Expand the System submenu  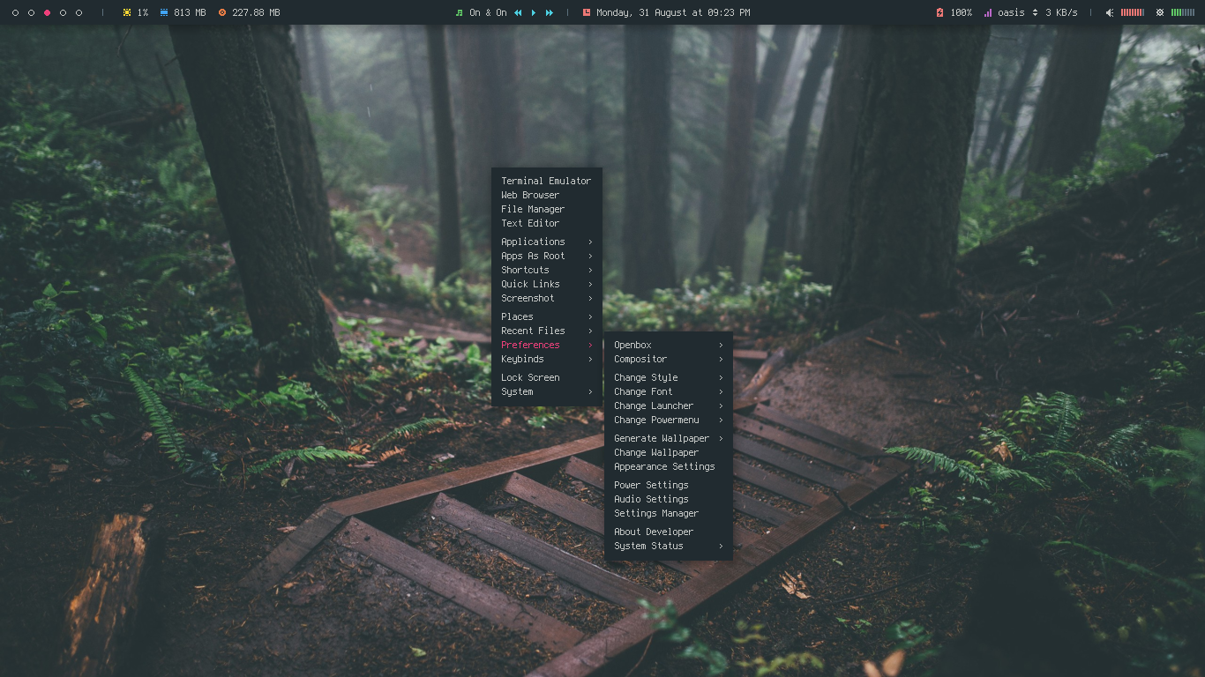(x=547, y=391)
